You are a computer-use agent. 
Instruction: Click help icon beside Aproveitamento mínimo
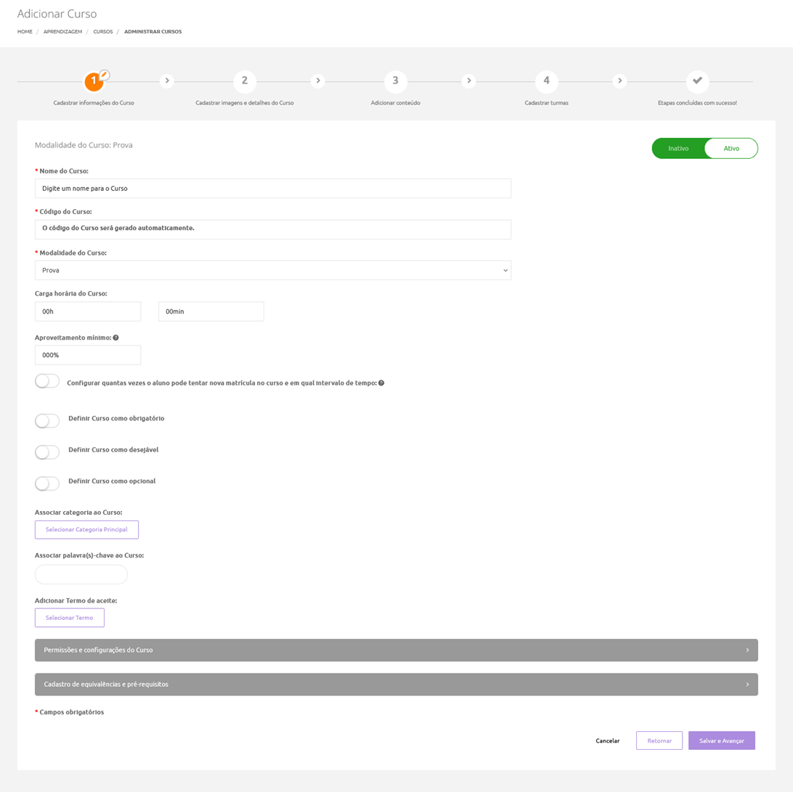116,338
